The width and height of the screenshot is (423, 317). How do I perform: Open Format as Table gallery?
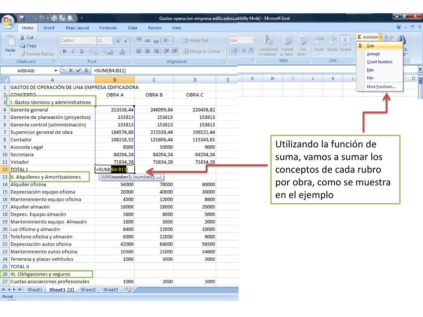tap(288, 45)
